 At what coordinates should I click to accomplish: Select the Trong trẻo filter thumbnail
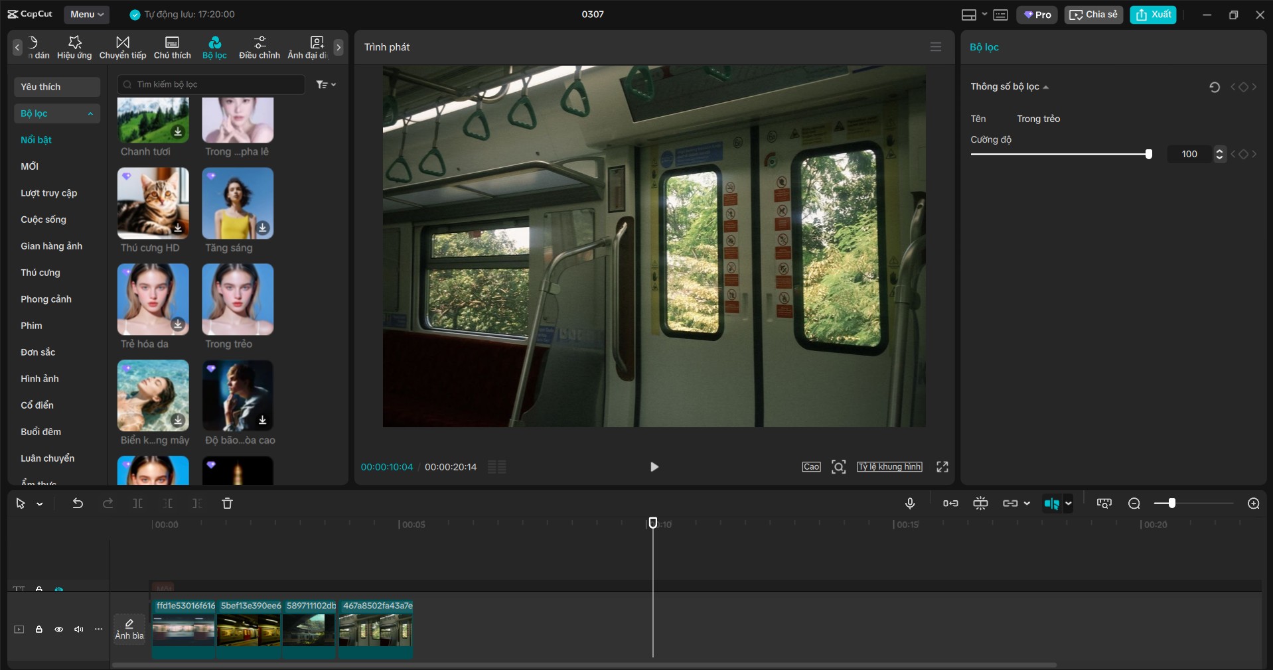click(x=238, y=299)
